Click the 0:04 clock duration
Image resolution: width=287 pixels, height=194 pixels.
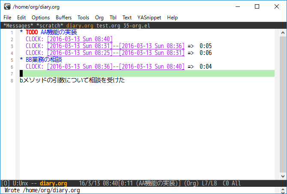pos(206,67)
